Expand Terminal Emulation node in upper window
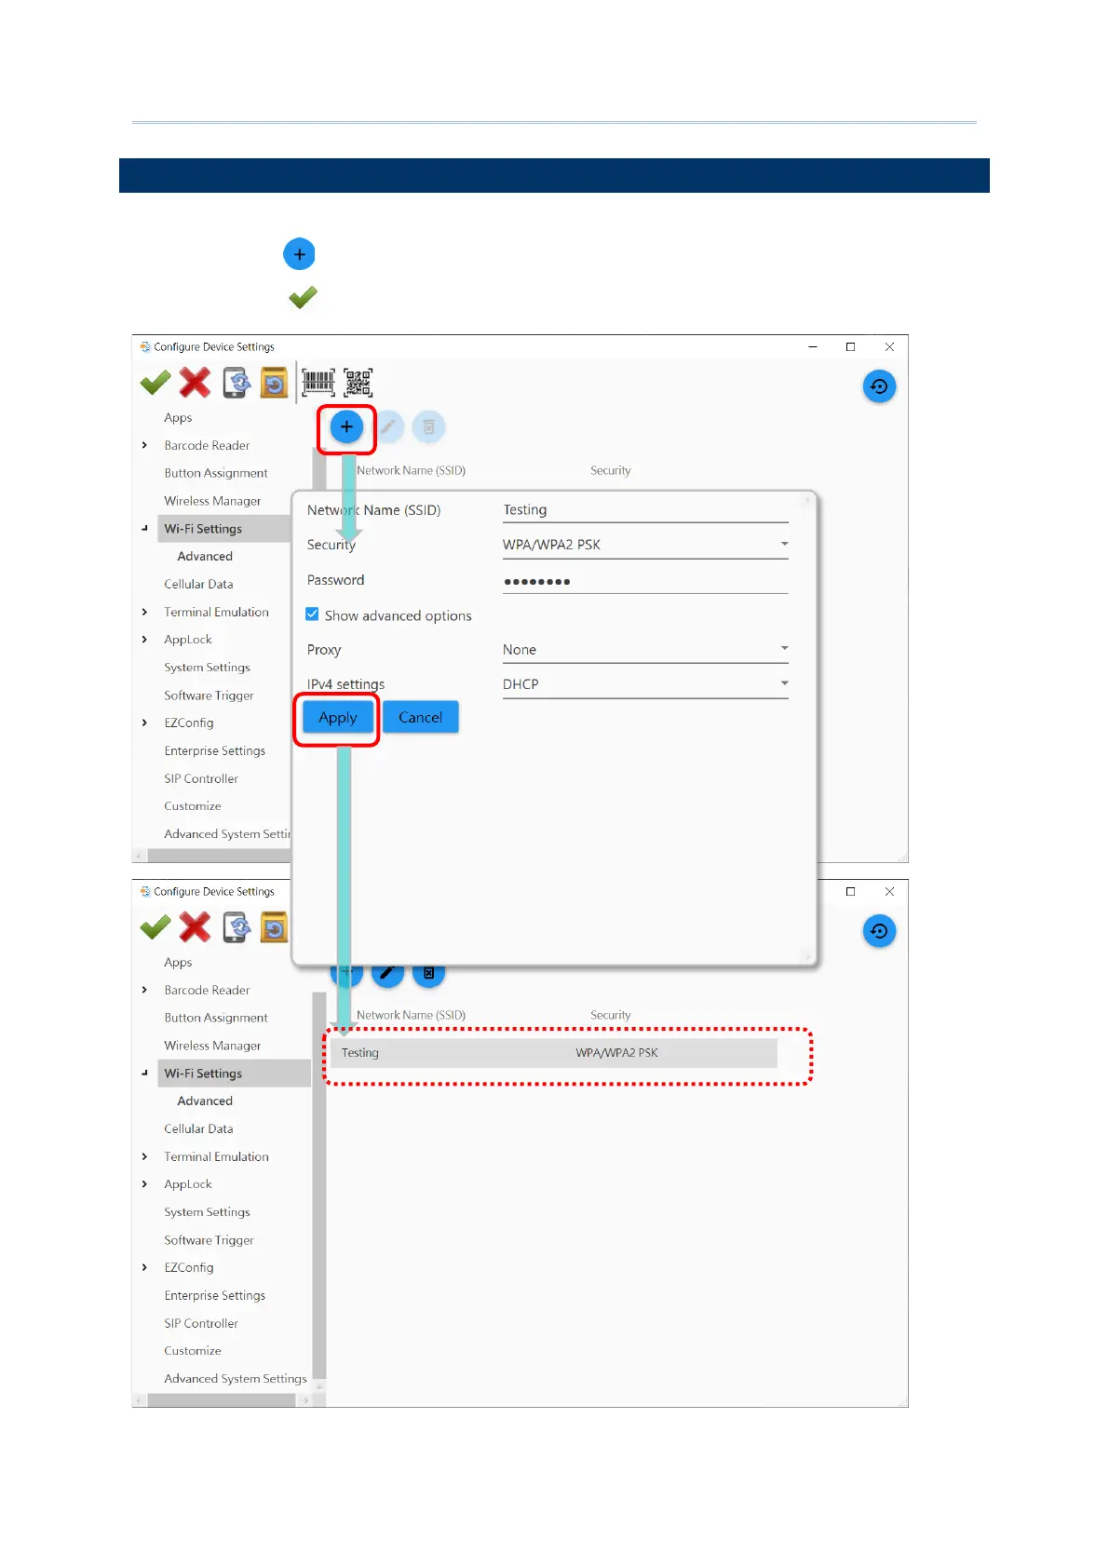 click(x=144, y=612)
